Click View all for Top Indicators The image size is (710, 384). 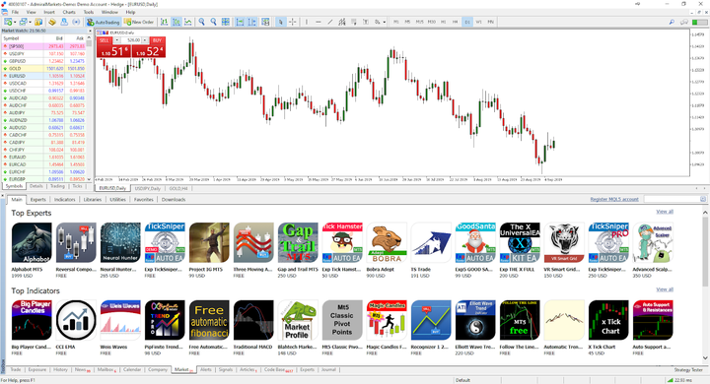[x=665, y=289]
